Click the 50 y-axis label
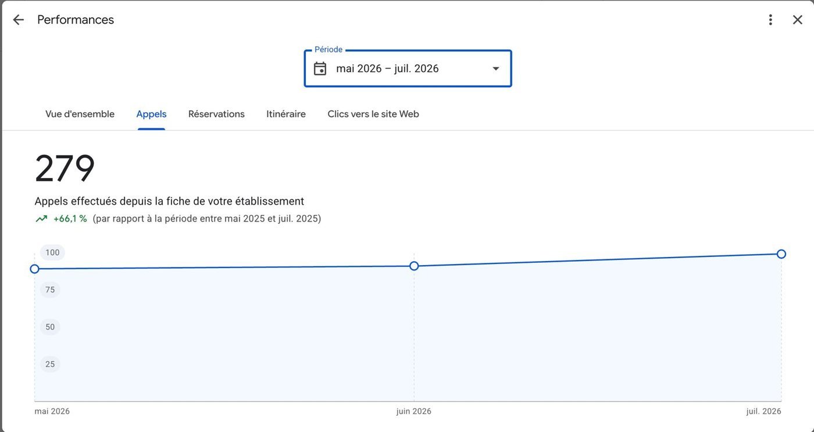This screenshot has height=432, width=814. click(50, 327)
